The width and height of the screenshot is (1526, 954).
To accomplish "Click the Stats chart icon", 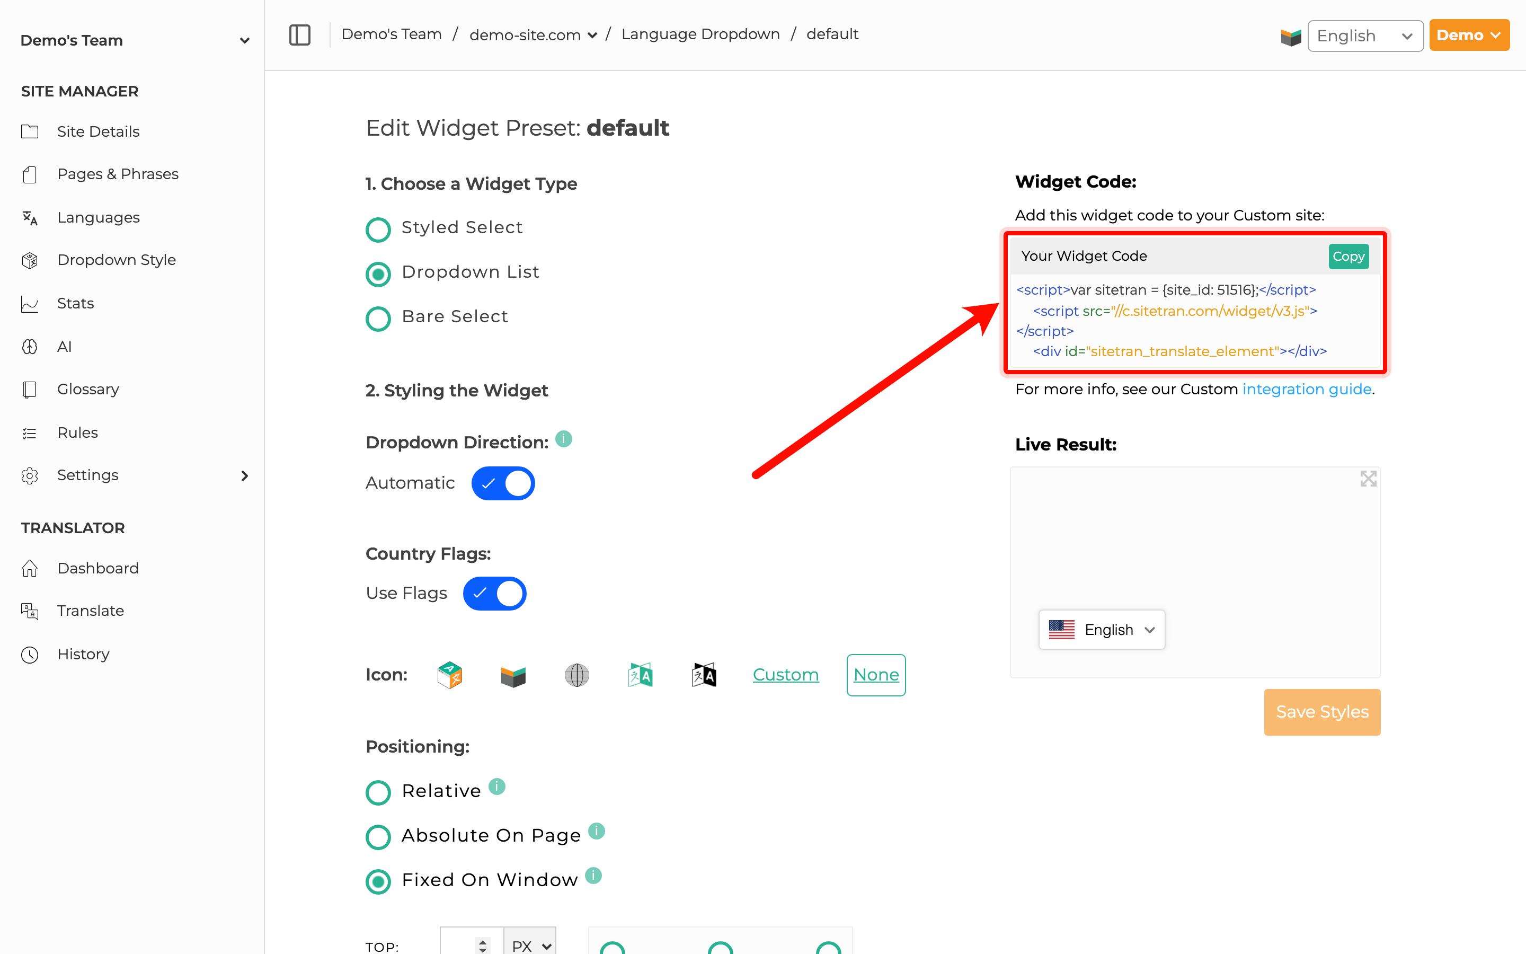I will pyautogui.click(x=30, y=304).
